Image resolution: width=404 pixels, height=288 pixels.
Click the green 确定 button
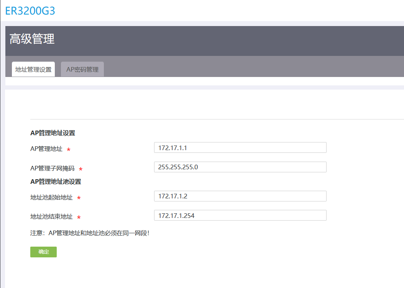point(44,252)
